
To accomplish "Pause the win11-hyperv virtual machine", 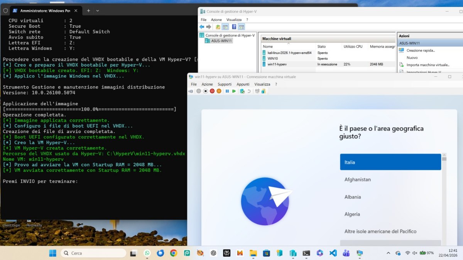I will [227, 91].
